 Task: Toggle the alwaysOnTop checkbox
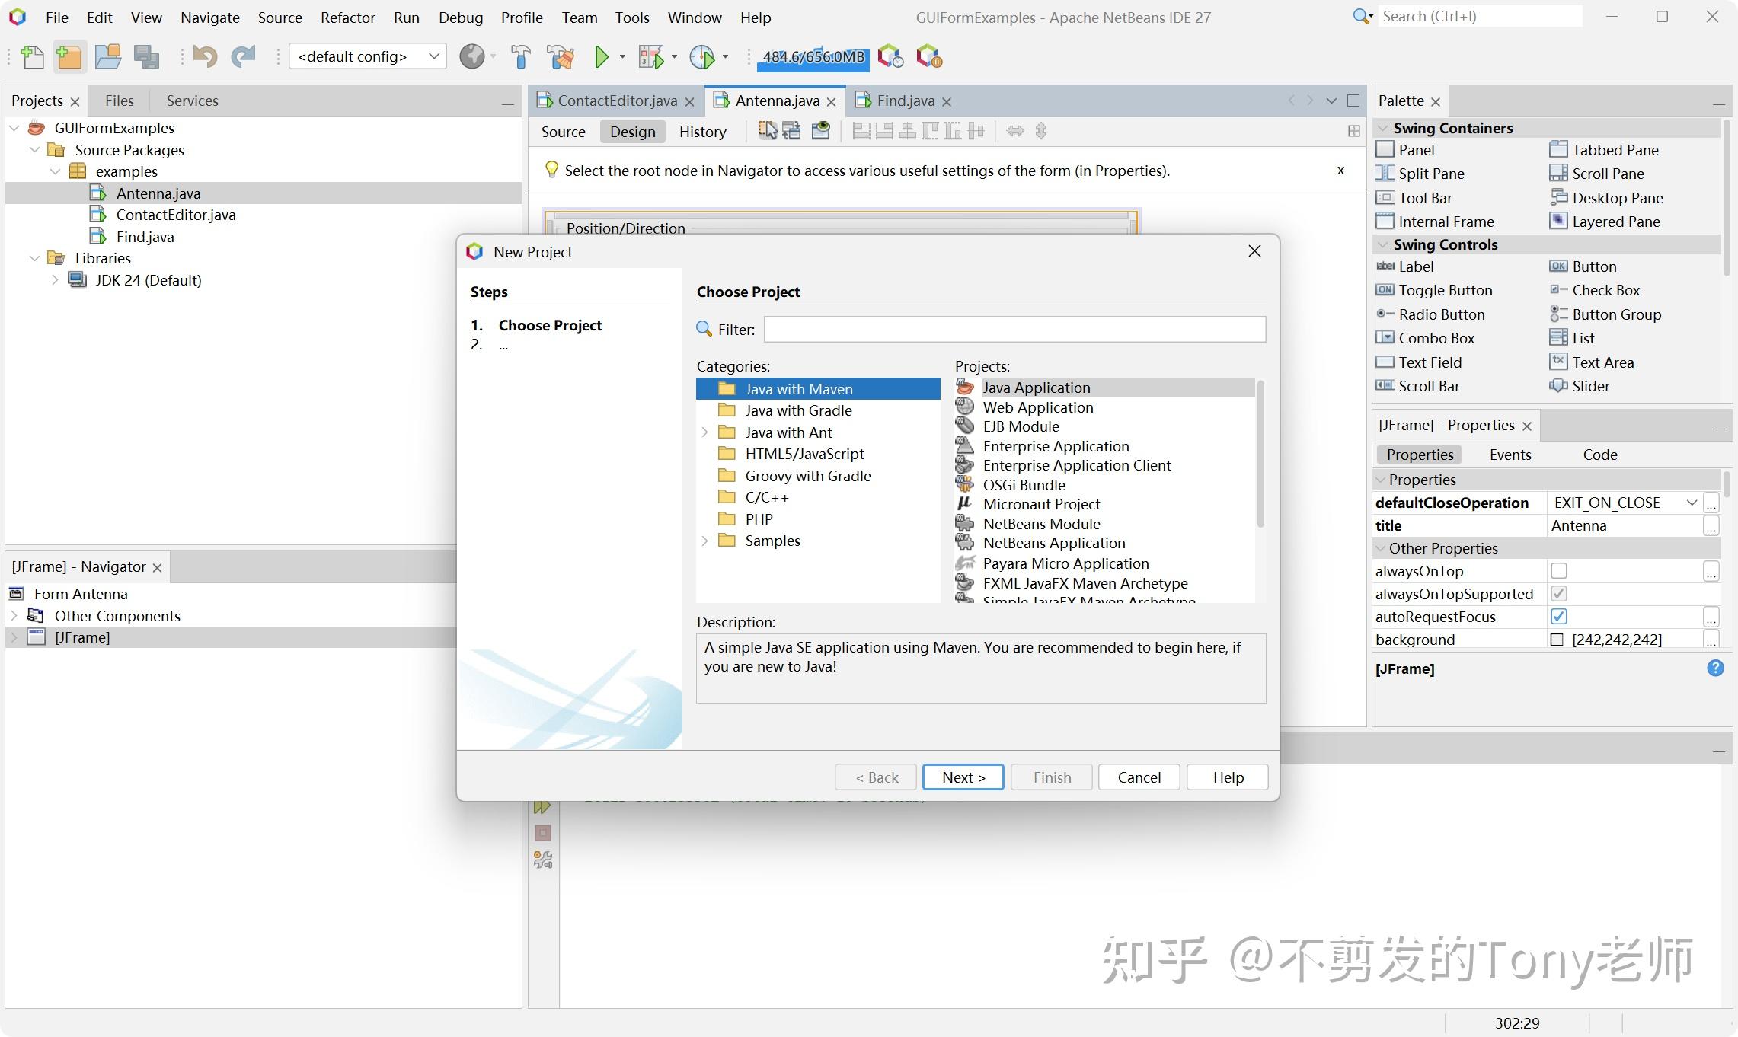pyautogui.click(x=1560, y=570)
